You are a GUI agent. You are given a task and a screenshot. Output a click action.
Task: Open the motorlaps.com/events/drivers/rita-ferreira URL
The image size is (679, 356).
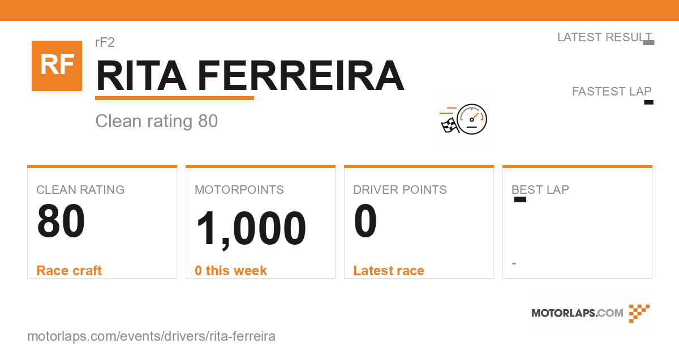point(151,336)
